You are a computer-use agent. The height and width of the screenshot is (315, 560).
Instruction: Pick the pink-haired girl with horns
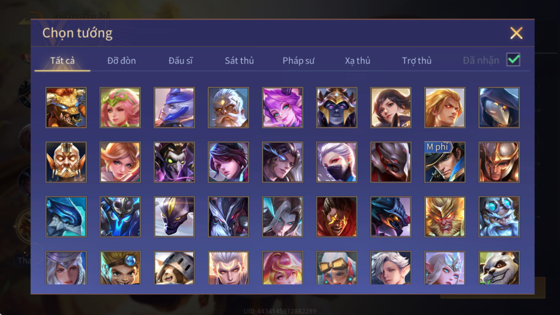(x=283, y=107)
